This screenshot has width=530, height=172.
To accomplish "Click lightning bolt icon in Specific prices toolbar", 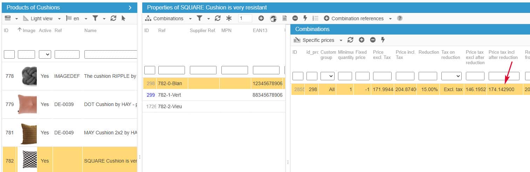I will pyautogui.click(x=383, y=40).
